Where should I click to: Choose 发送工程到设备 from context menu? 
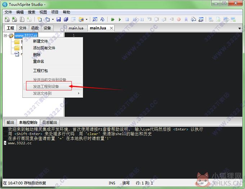[x=53, y=86]
